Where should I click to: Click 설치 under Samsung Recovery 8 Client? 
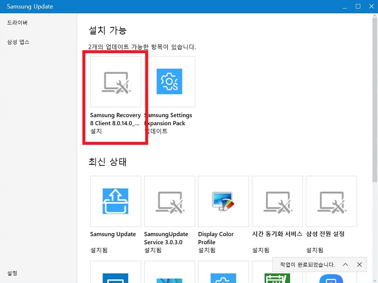96,131
